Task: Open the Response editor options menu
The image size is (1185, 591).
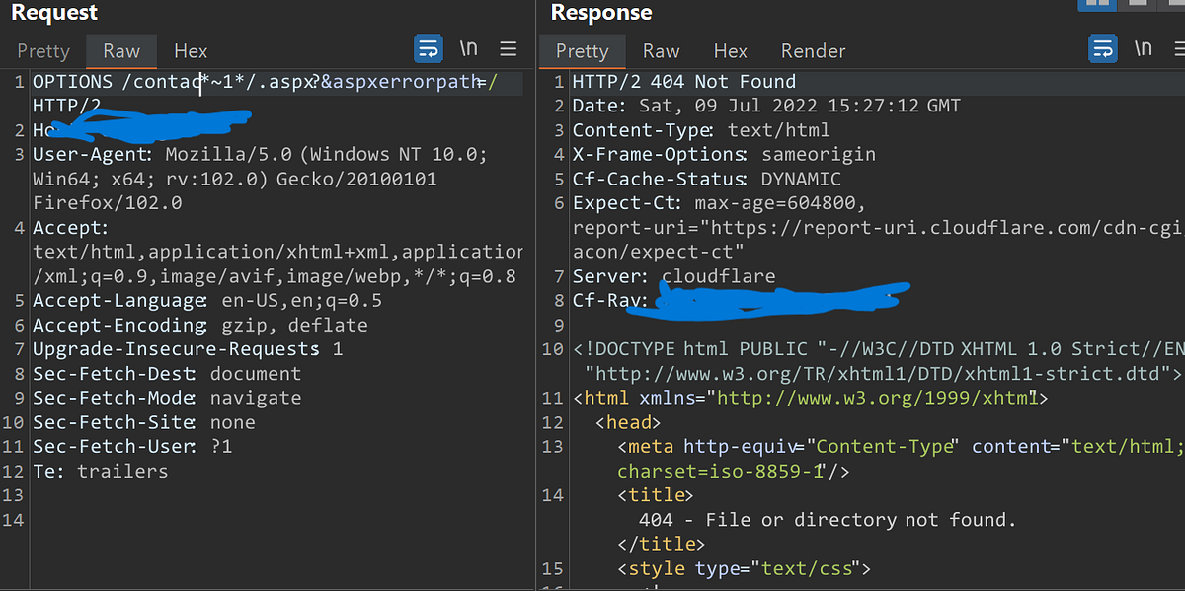Action: click(x=1179, y=46)
